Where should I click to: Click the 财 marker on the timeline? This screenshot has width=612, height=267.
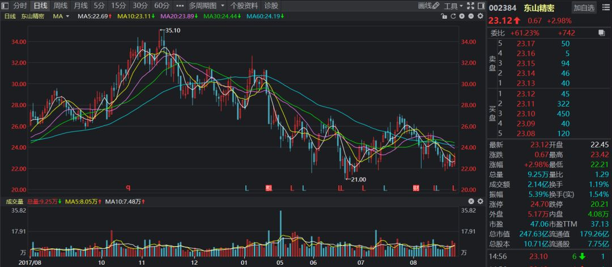[415, 188]
